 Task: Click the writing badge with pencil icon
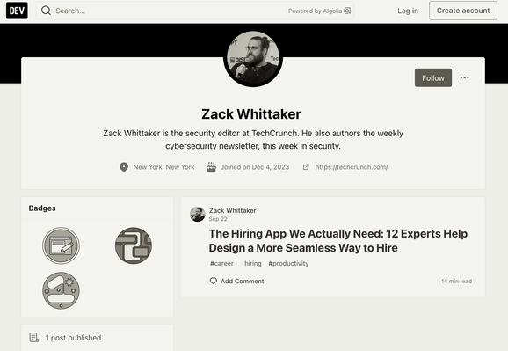[x=61, y=245]
